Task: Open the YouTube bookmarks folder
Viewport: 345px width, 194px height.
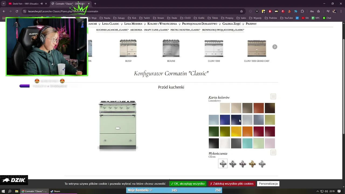Action: point(287,18)
